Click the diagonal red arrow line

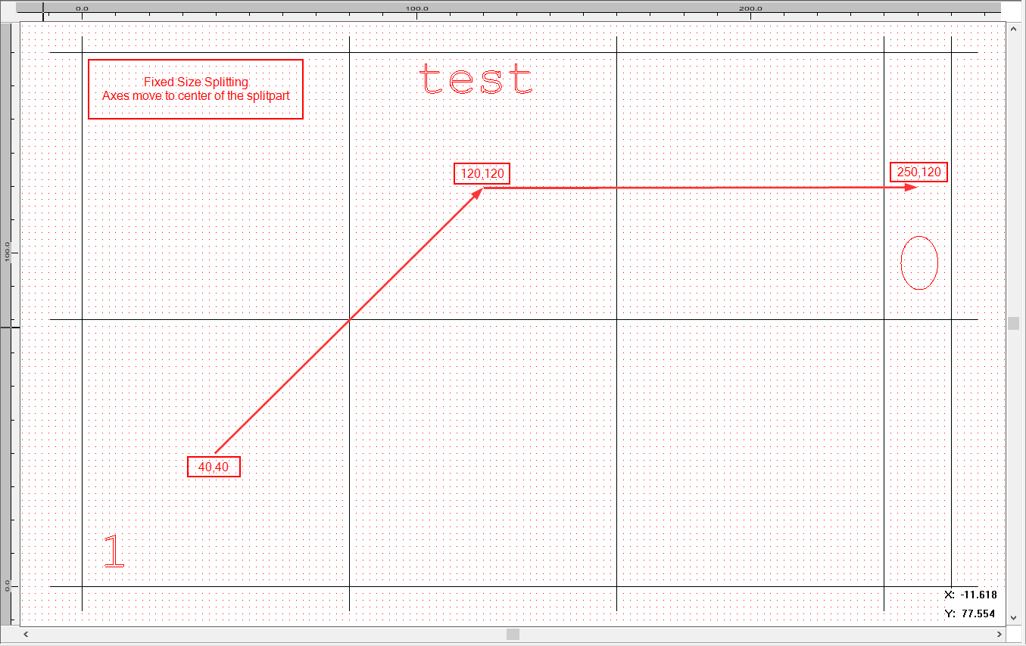pyautogui.click(x=348, y=321)
